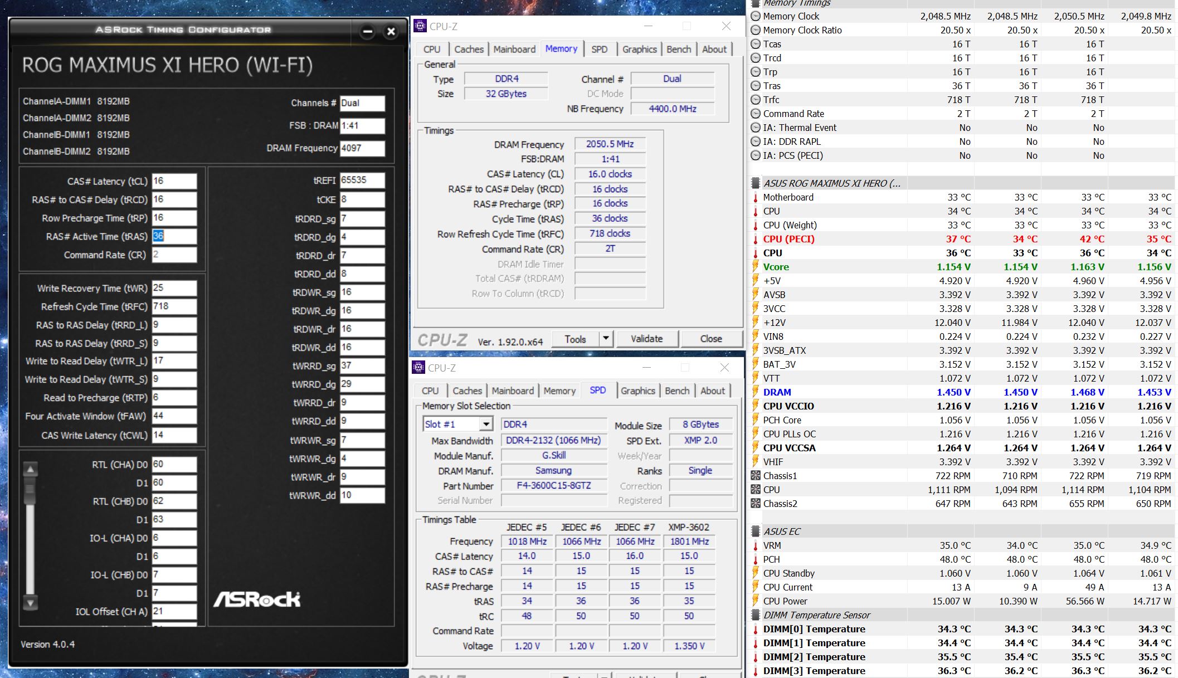Image resolution: width=1178 pixels, height=678 pixels.
Task: Click the Vcore voltage lightning icon
Action: pos(756,267)
